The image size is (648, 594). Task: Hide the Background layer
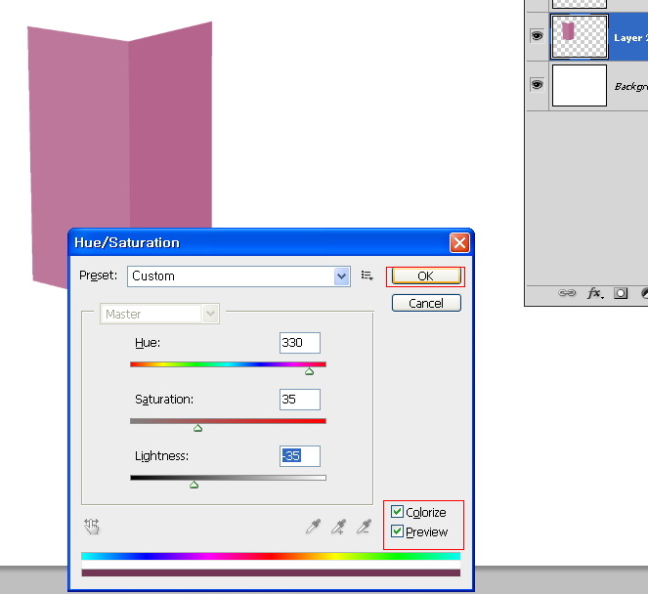point(537,85)
